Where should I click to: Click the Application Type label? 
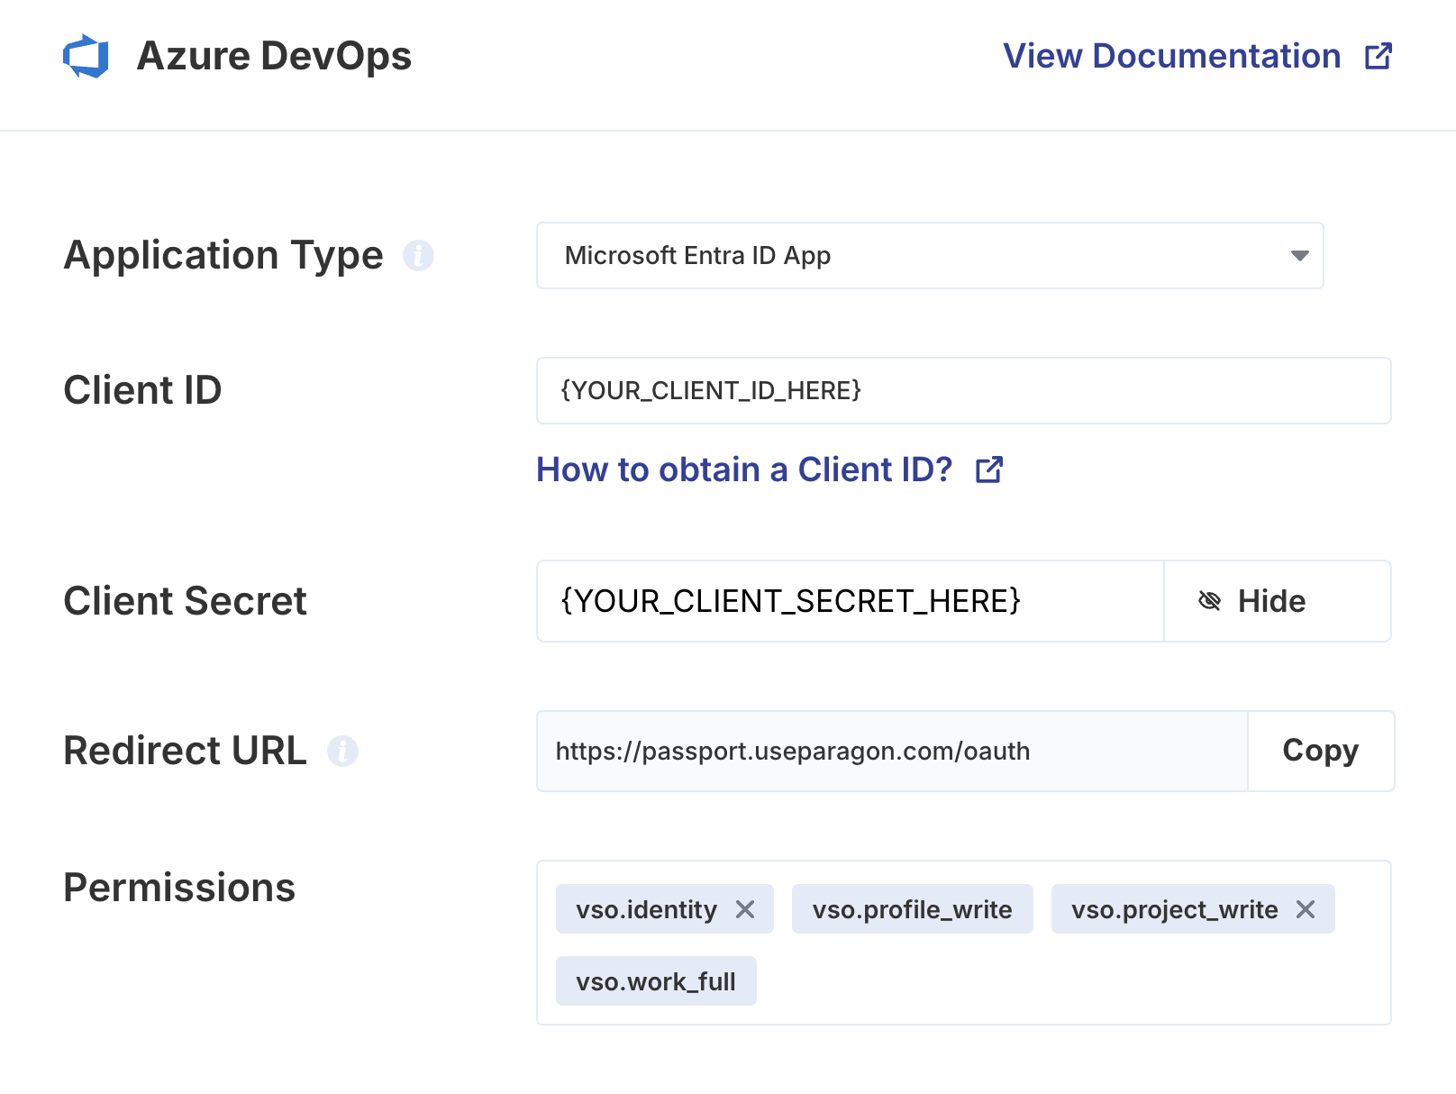[x=223, y=256]
